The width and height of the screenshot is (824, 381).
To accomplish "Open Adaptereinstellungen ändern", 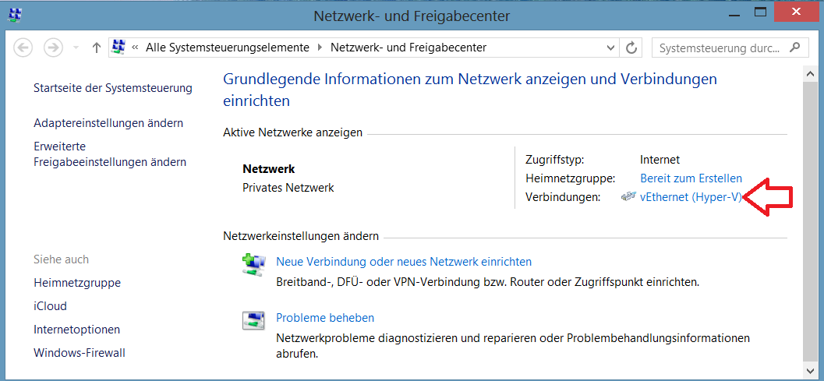I will (108, 123).
